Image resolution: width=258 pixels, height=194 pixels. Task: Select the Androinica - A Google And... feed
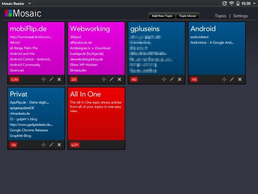212,42
